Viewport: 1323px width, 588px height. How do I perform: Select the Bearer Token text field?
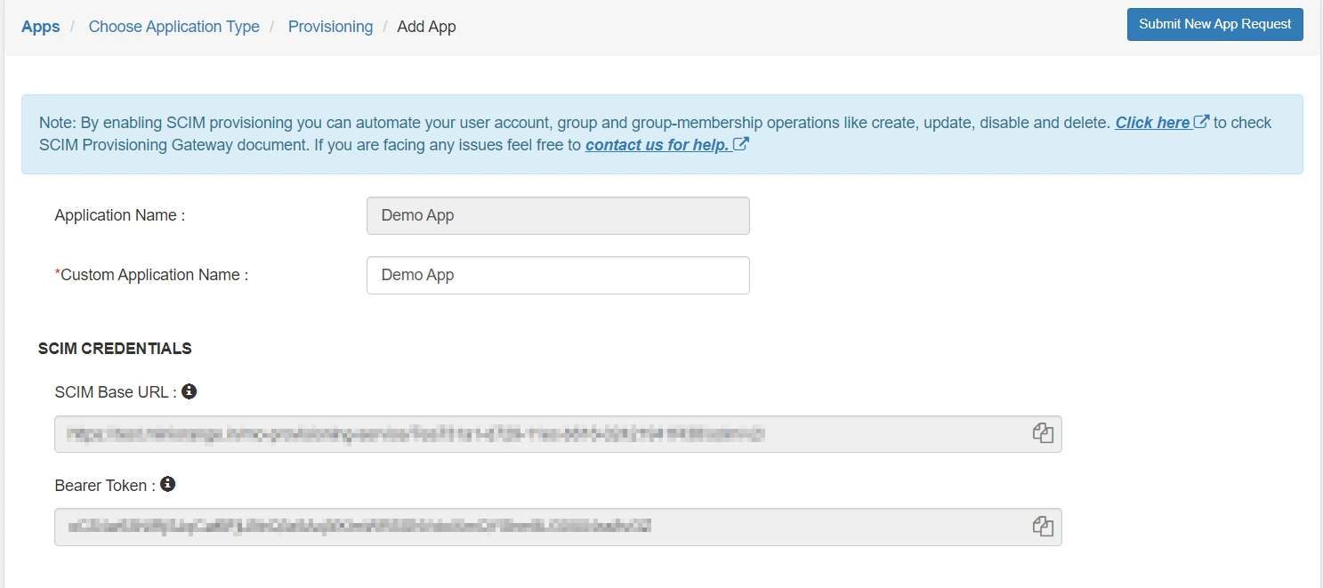pos(558,527)
